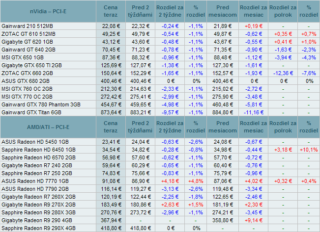The height and width of the screenshot is (232, 320).
Task: Click Gainward GTX 780 Phantom 3GB name
Action: pyautogui.click(x=41, y=104)
